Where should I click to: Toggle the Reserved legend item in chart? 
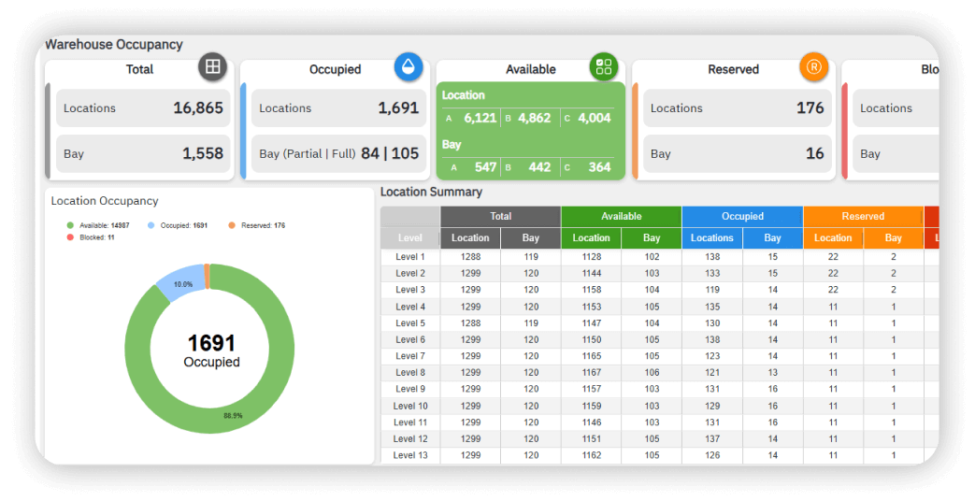pos(258,225)
